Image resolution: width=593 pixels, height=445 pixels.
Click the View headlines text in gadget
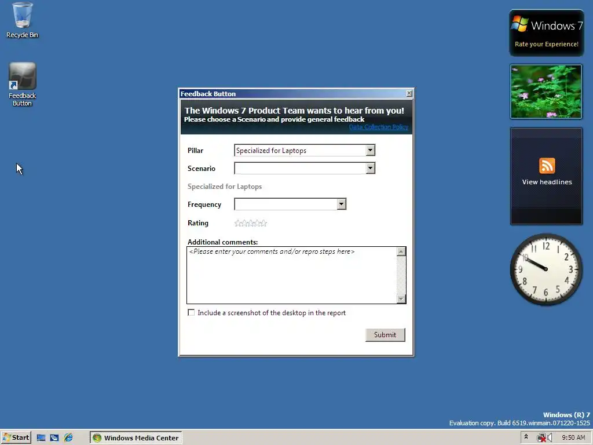click(547, 182)
